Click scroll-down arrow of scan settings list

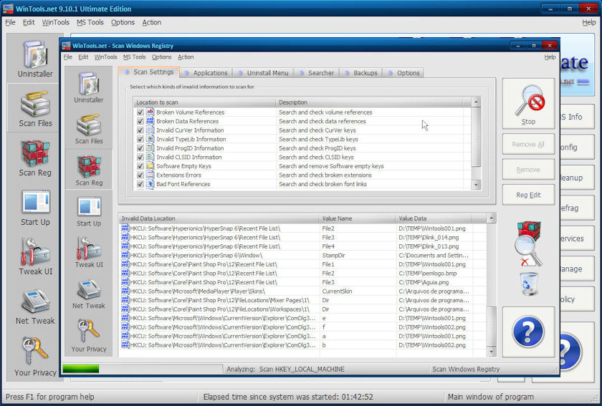[476, 185]
